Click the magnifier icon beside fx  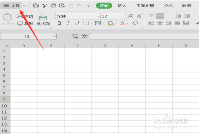point(75,36)
